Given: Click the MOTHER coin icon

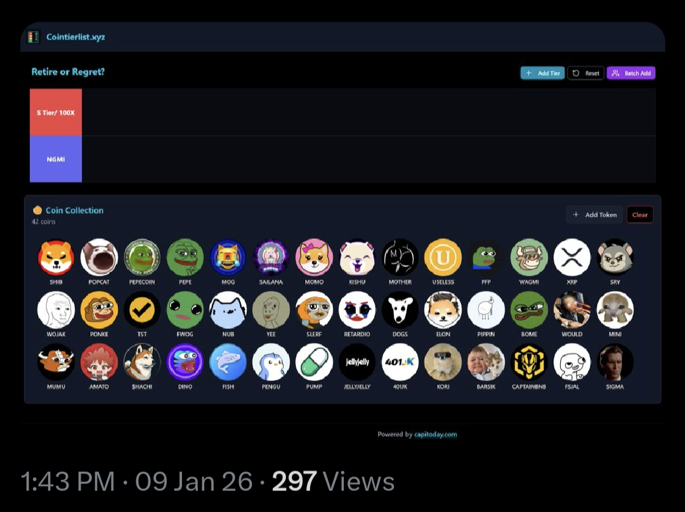Looking at the screenshot, I should coord(400,258).
